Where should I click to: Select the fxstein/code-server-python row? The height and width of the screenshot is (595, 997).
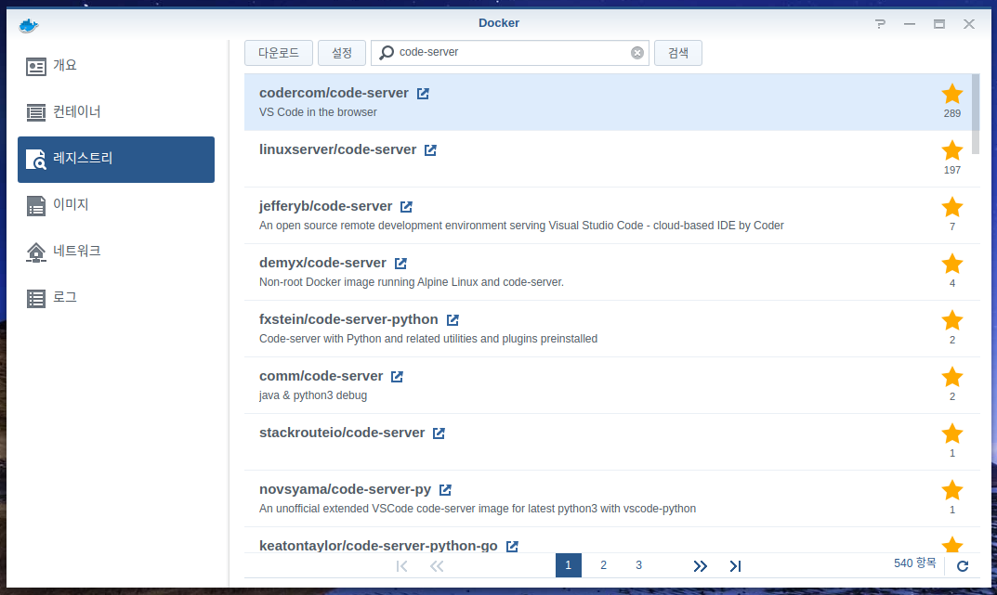(x=608, y=329)
